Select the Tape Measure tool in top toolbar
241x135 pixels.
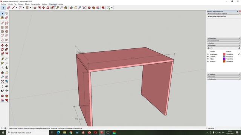(58, 7)
